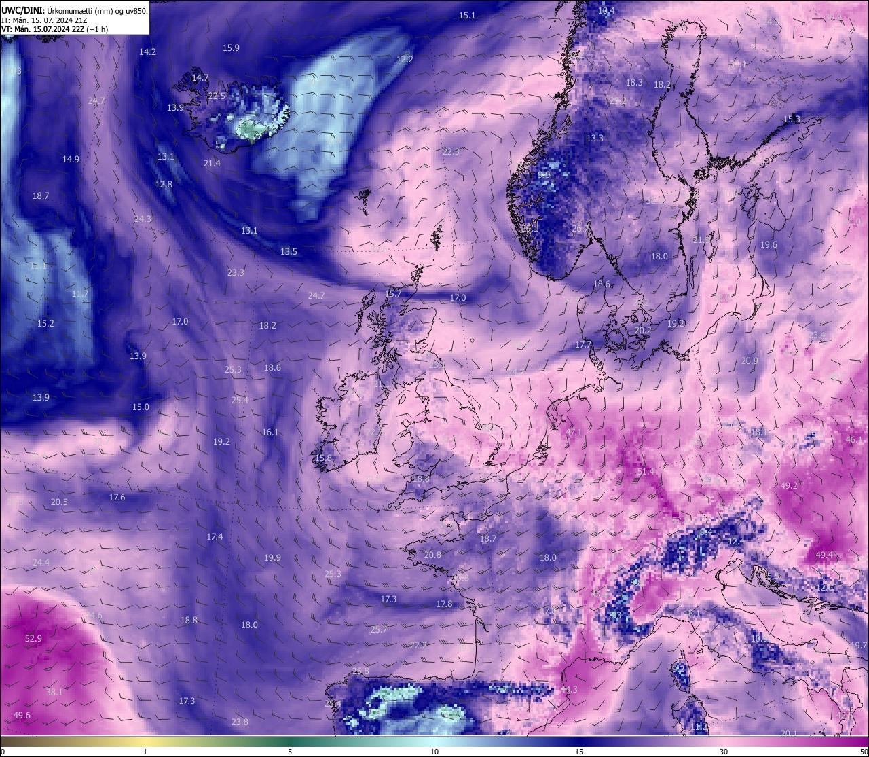Click the 51.4 value over Germany
869x757 pixels.
coord(646,471)
